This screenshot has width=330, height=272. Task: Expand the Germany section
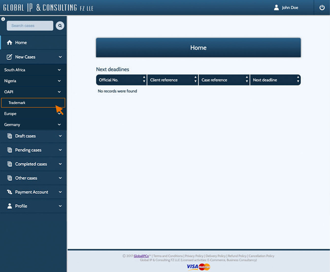tap(59, 125)
